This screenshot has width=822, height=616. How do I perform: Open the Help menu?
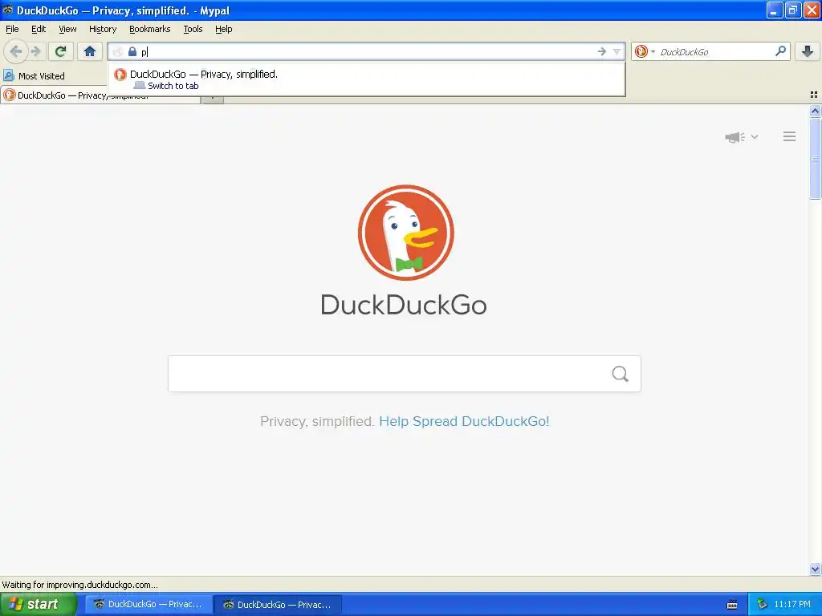tap(224, 29)
